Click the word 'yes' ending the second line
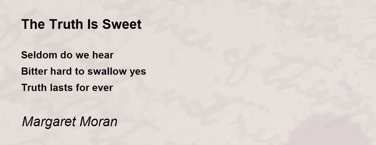Viewport: 376px width, 145px height. click(138, 72)
